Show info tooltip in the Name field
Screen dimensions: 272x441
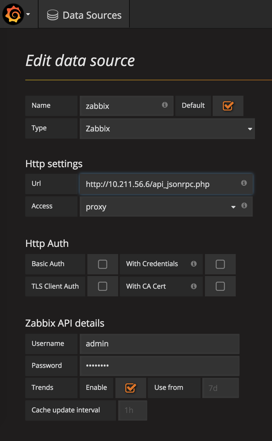(x=165, y=105)
